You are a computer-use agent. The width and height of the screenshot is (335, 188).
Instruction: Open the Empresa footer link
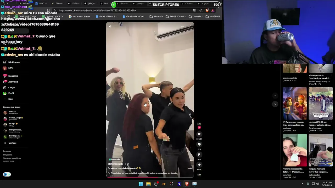pyautogui.click(x=7, y=151)
